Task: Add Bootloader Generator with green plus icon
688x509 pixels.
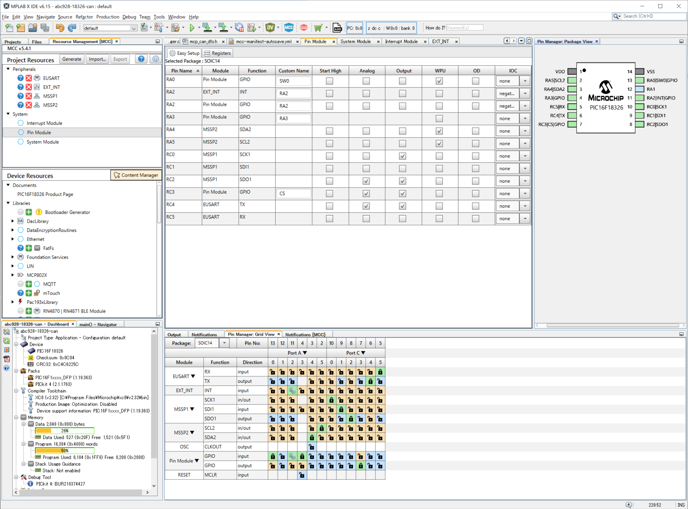Action: pos(29,212)
